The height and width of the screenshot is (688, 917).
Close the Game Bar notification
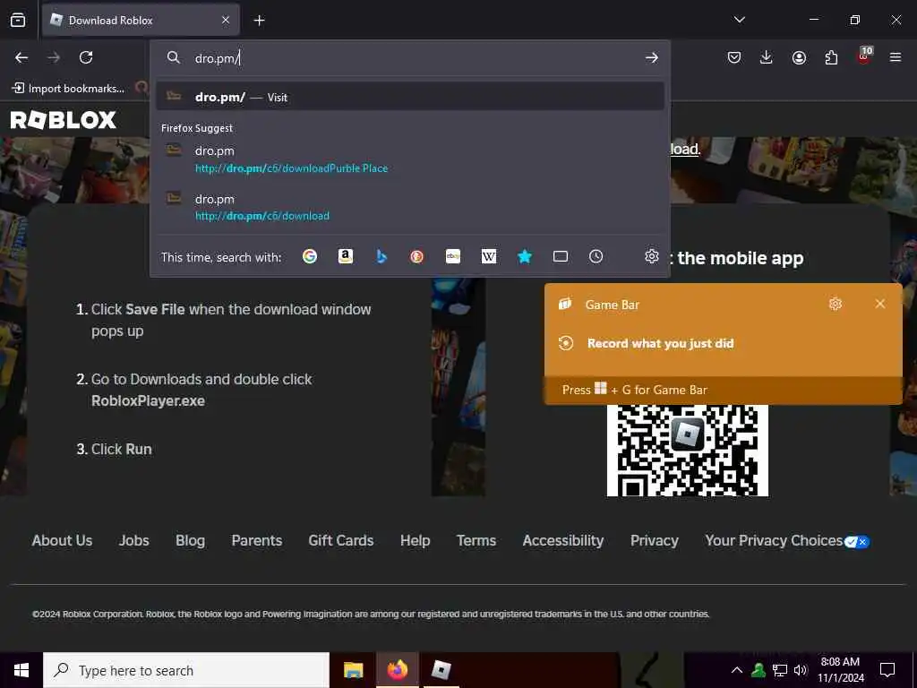(x=880, y=304)
